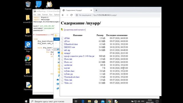Open the test.txt file link
Image resolution: width=183 pixels, height=103 pixels.
tap(67, 68)
